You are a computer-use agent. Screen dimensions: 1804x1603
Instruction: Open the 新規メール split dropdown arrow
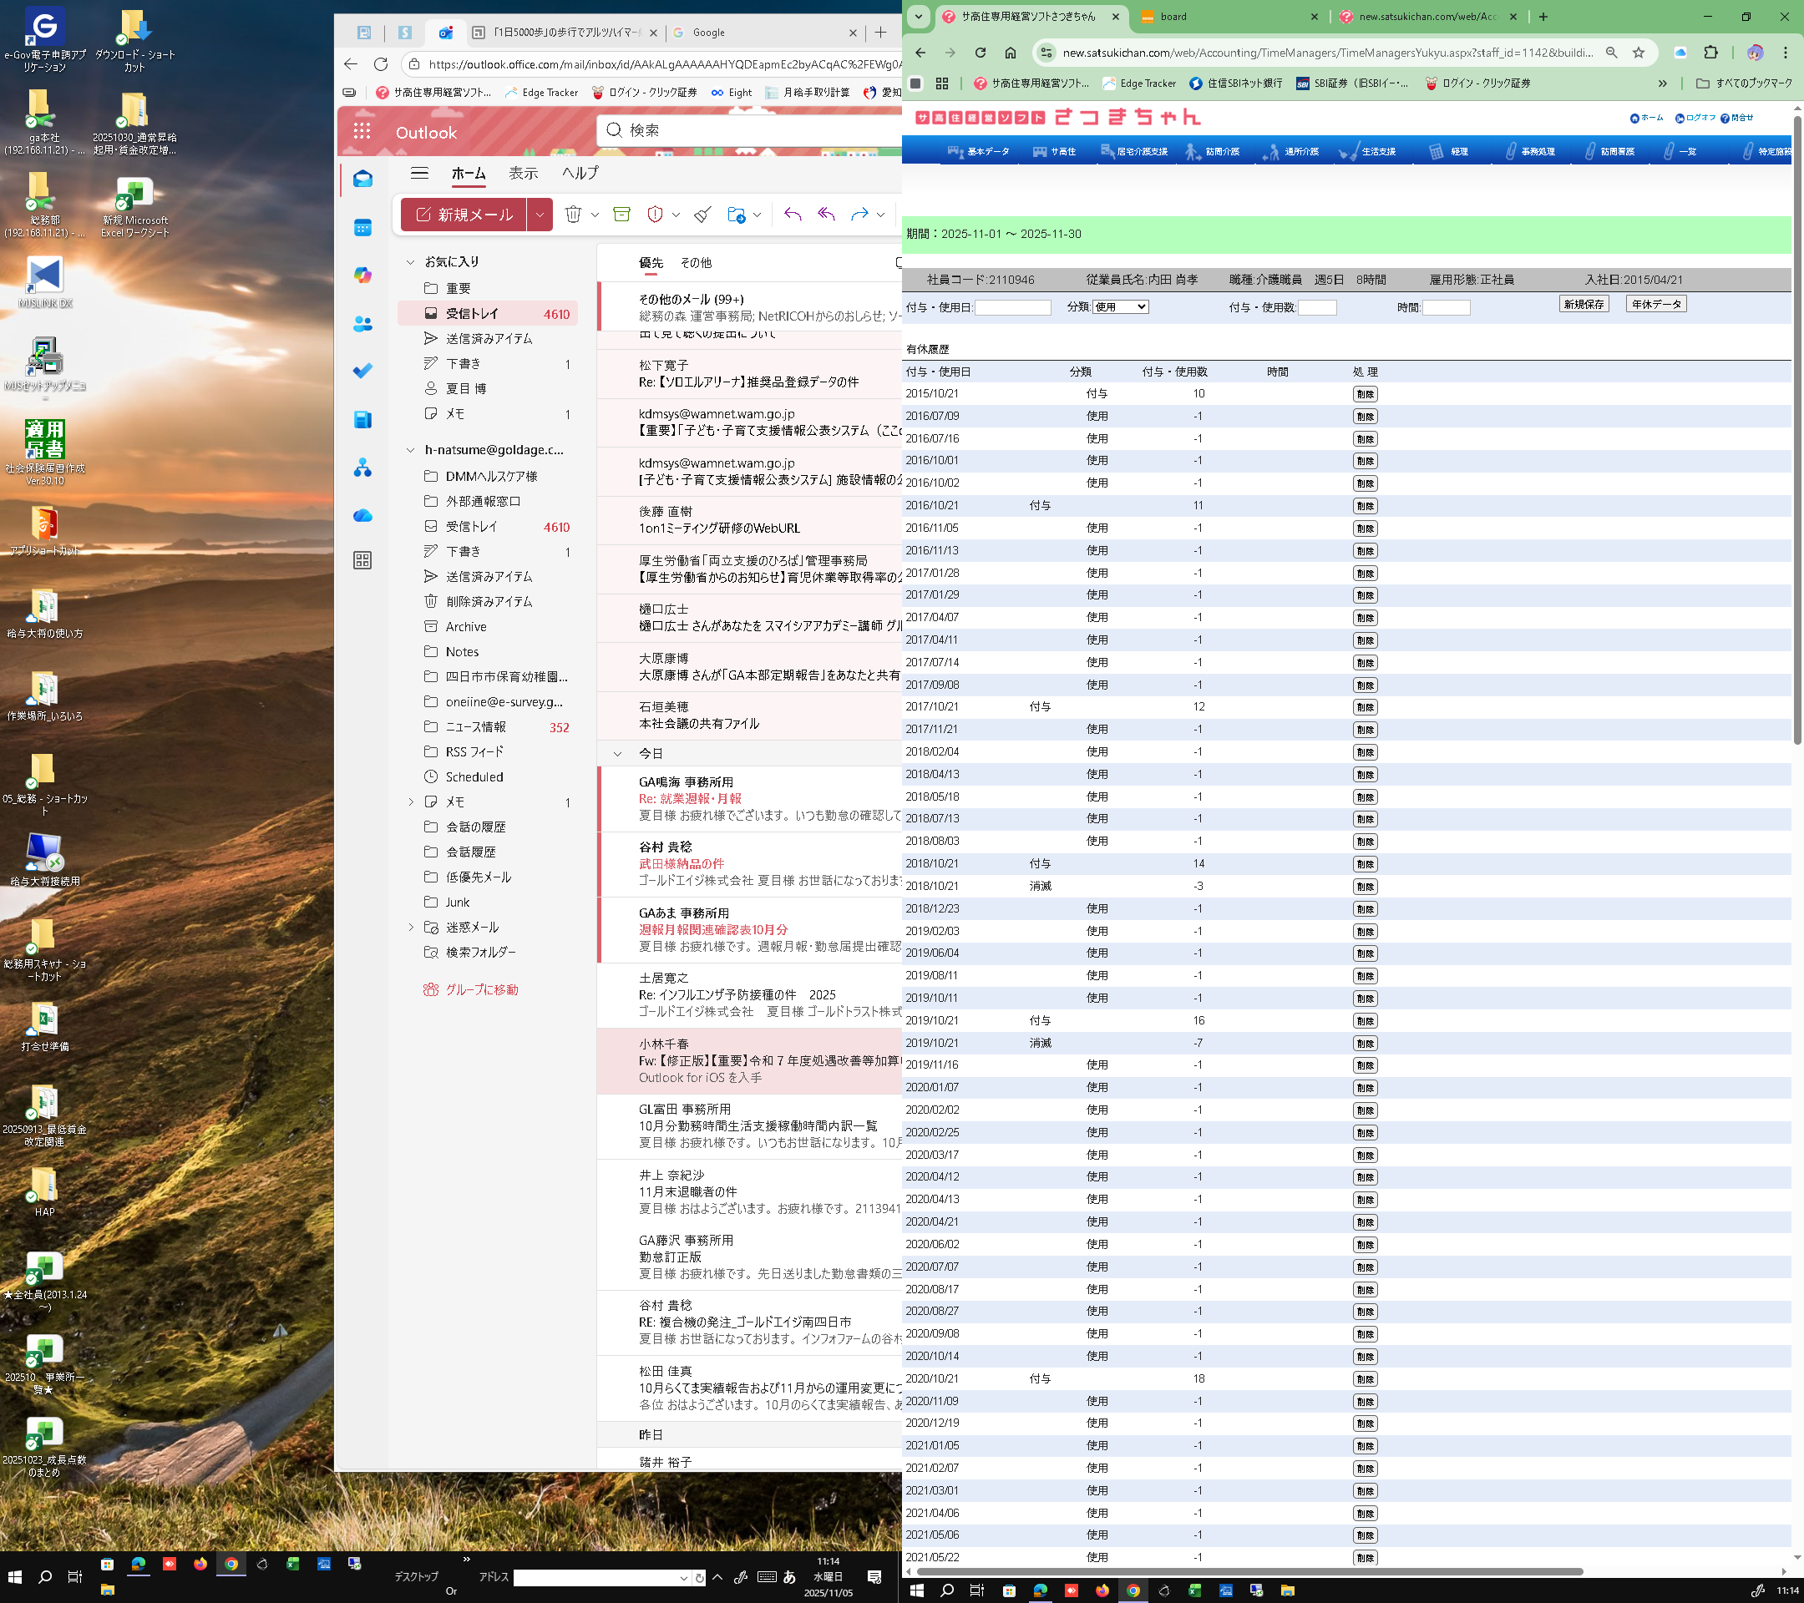540,215
